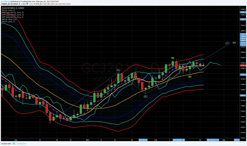Click the O: 1236.4 open value
Screen dimensions: 247x146
click(44, 4)
